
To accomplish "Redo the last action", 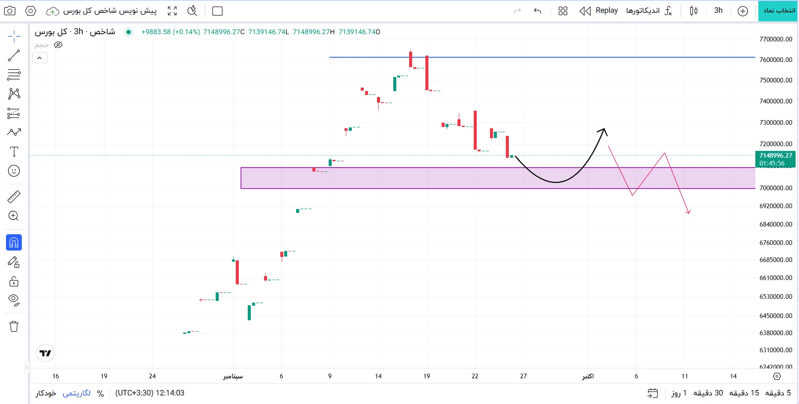I will click(x=517, y=11).
